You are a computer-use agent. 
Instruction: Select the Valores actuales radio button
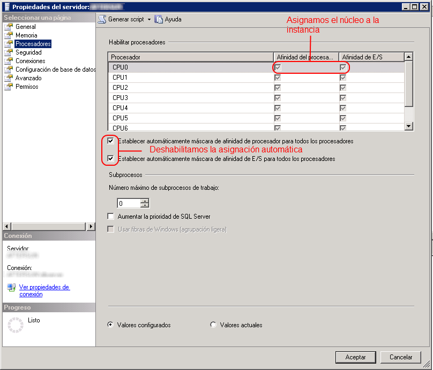click(x=213, y=325)
